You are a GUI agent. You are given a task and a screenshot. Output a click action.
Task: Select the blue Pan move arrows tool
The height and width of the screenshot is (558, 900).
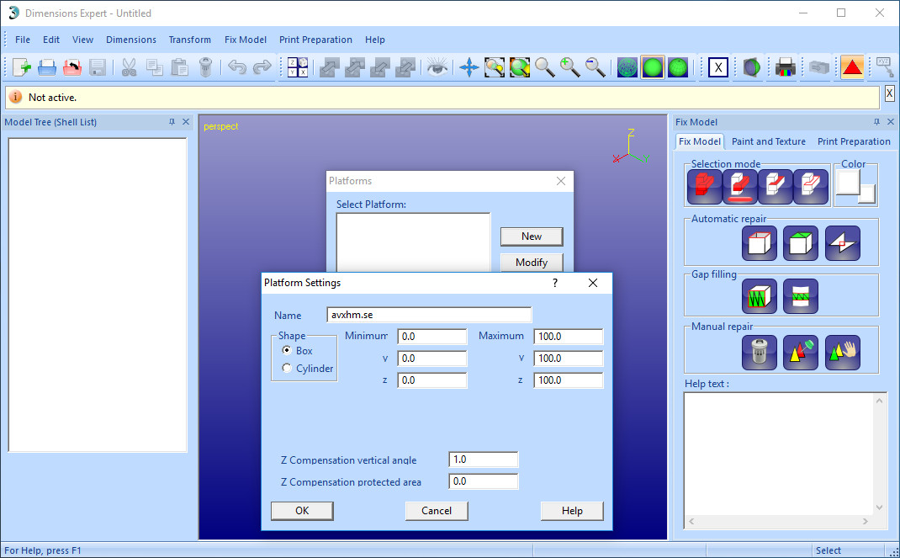pyautogui.click(x=469, y=67)
